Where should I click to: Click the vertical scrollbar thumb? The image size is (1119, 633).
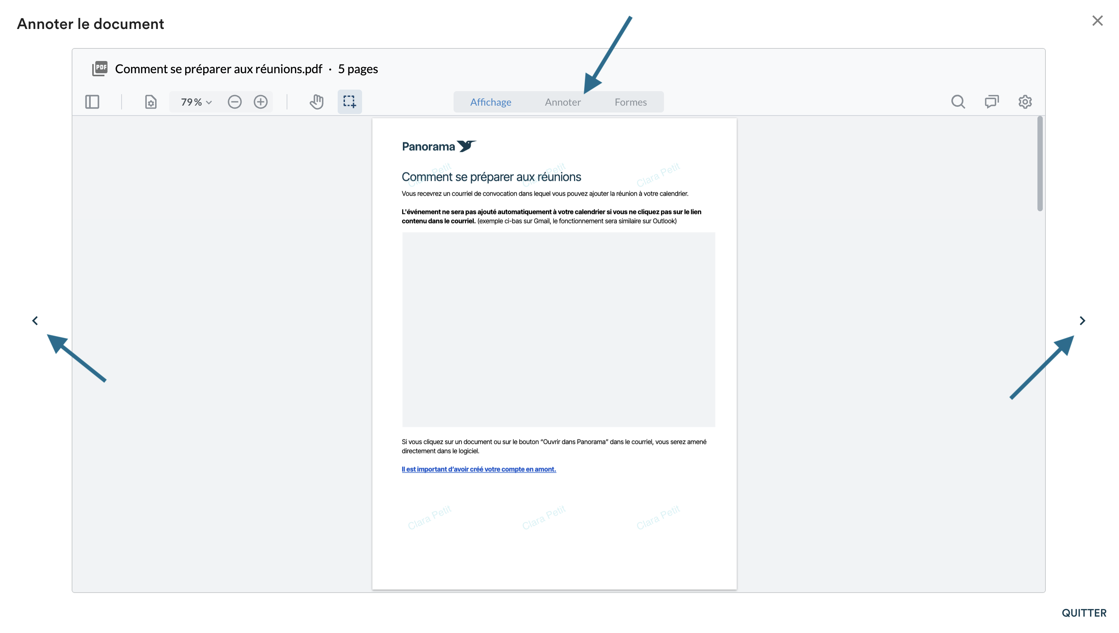click(x=1039, y=164)
